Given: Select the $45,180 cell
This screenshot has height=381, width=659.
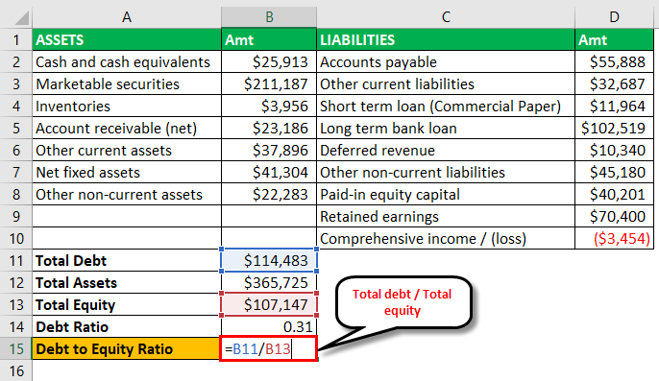Looking at the screenshot, I should click(x=614, y=172).
